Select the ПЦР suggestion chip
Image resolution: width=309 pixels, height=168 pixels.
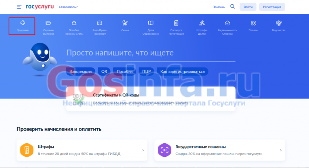point(146,71)
